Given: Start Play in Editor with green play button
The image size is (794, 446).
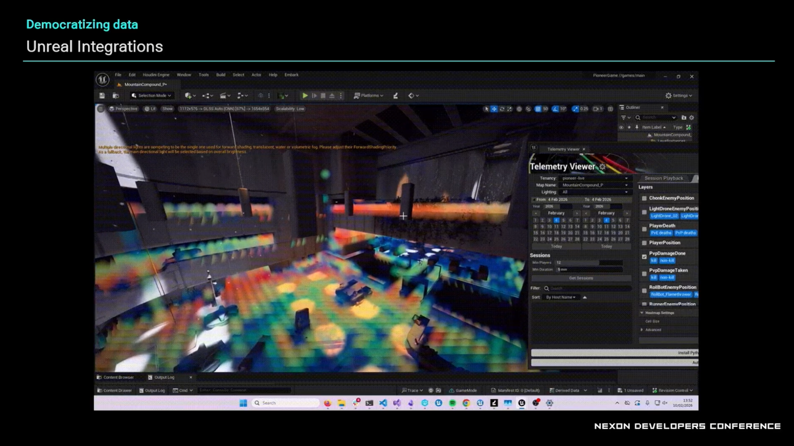Looking at the screenshot, I should (x=305, y=96).
